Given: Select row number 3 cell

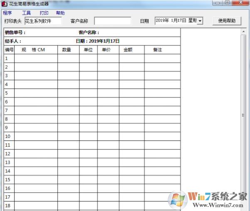Looking at the screenshot, I should [9, 76].
